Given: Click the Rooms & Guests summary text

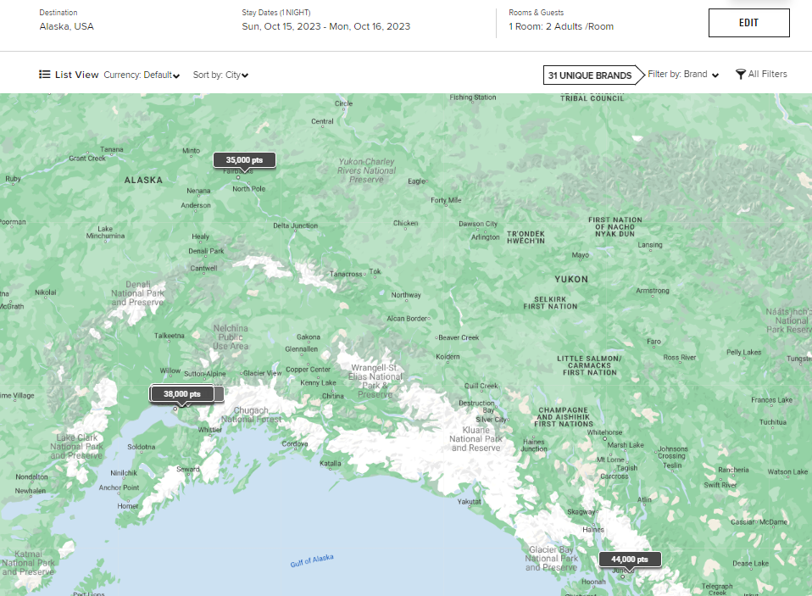Looking at the screenshot, I should click(561, 26).
